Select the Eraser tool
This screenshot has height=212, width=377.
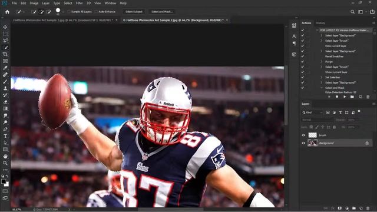(5, 102)
